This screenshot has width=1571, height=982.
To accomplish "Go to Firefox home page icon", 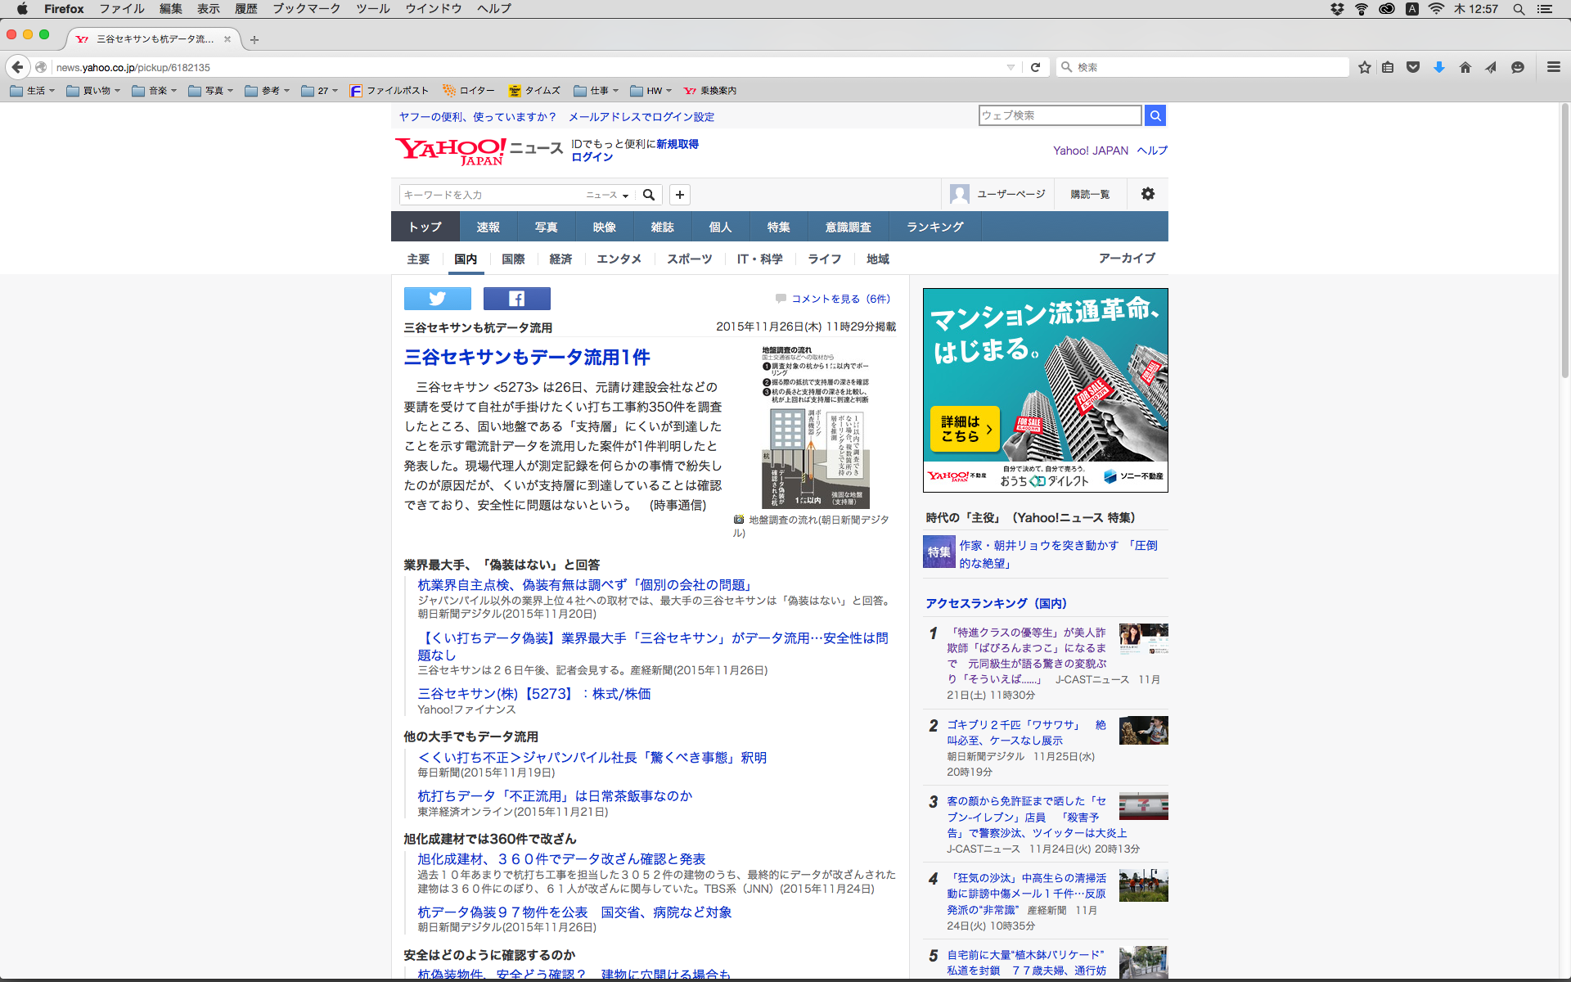I will (1465, 67).
